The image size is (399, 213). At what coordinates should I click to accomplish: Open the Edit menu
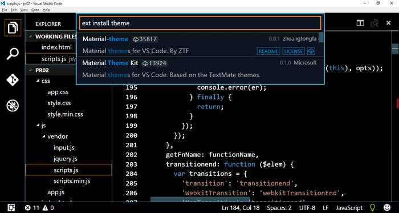coord(14,10)
